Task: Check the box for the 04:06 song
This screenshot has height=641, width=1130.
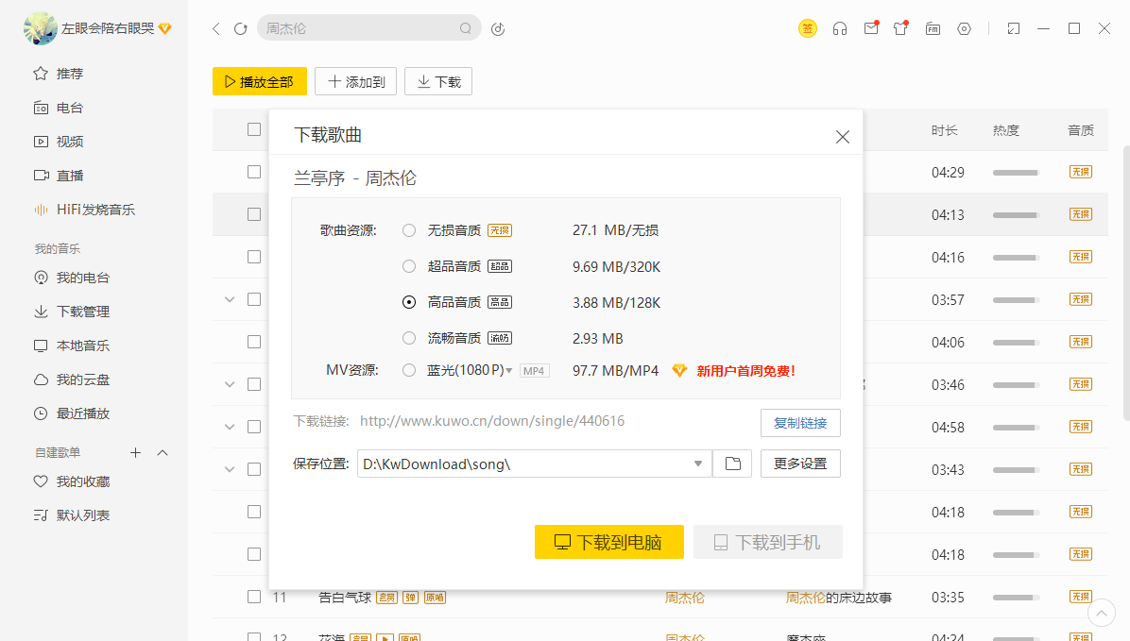Action: coord(253,342)
